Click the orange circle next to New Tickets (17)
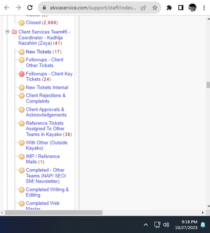The height and width of the screenshot is (233, 210). (21, 52)
